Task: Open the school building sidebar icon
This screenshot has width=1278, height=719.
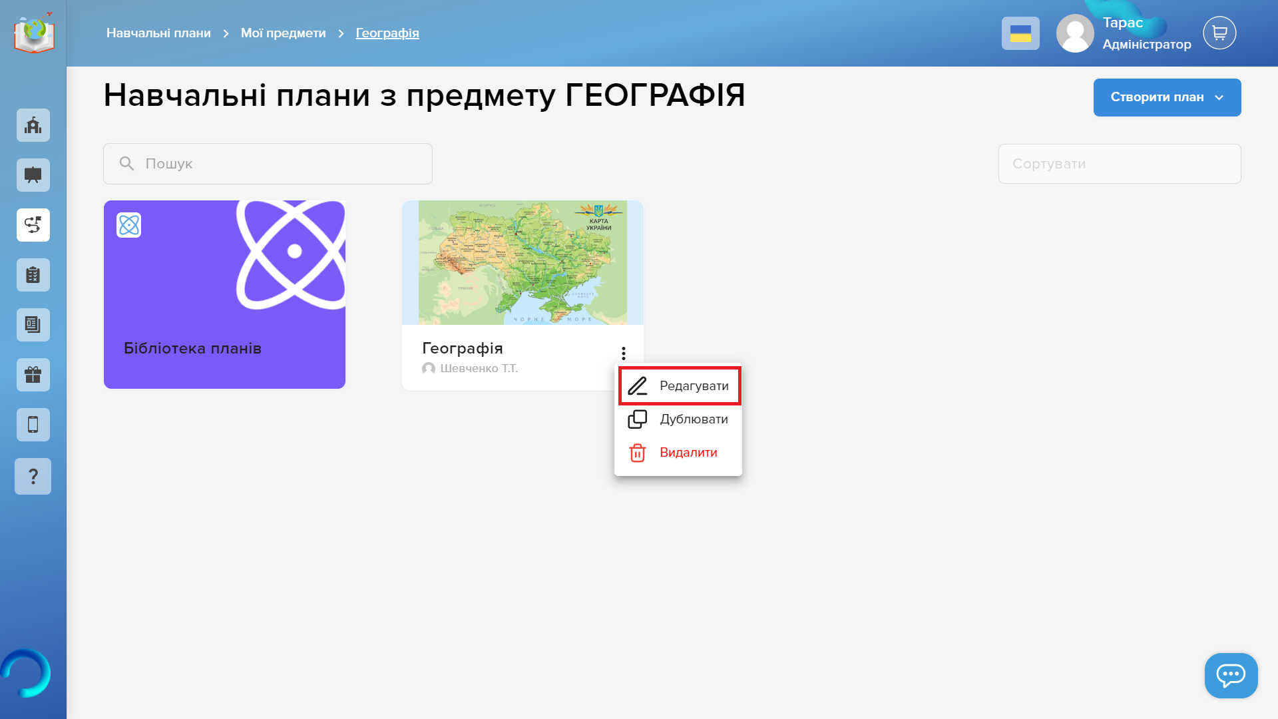Action: click(x=33, y=125)
